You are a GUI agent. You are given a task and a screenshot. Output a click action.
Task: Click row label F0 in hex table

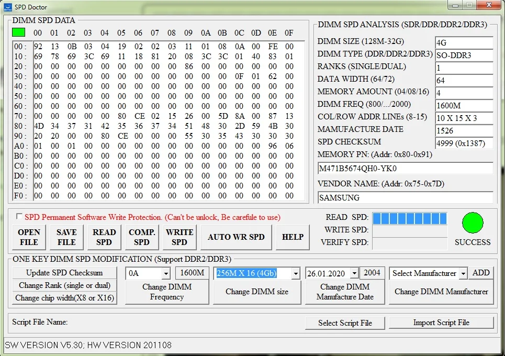pos(20,196)
